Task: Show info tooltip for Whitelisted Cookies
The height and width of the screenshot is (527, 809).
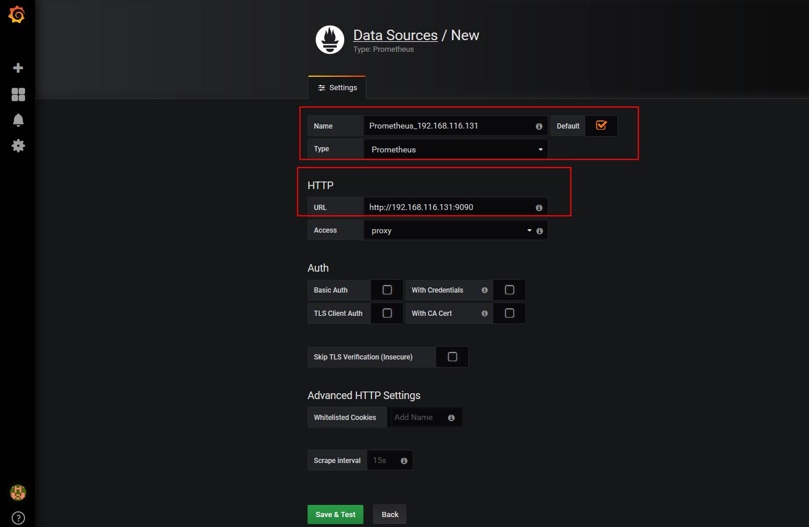Action: (x=451, y=418)
